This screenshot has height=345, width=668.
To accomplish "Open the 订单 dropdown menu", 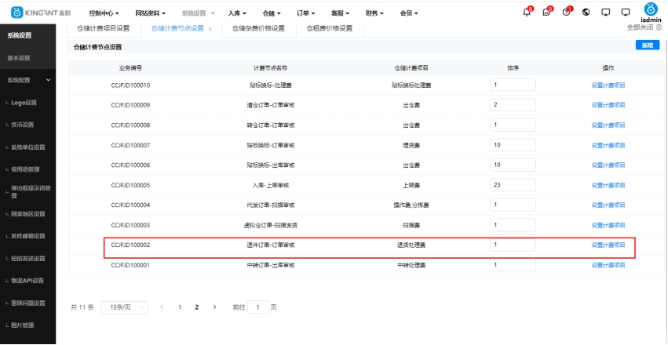I will (306, 13).
